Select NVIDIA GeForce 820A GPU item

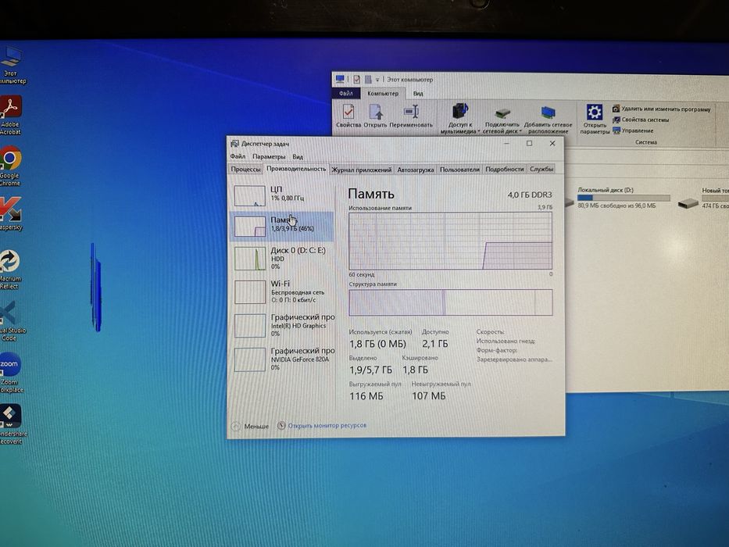pos(282,359)
